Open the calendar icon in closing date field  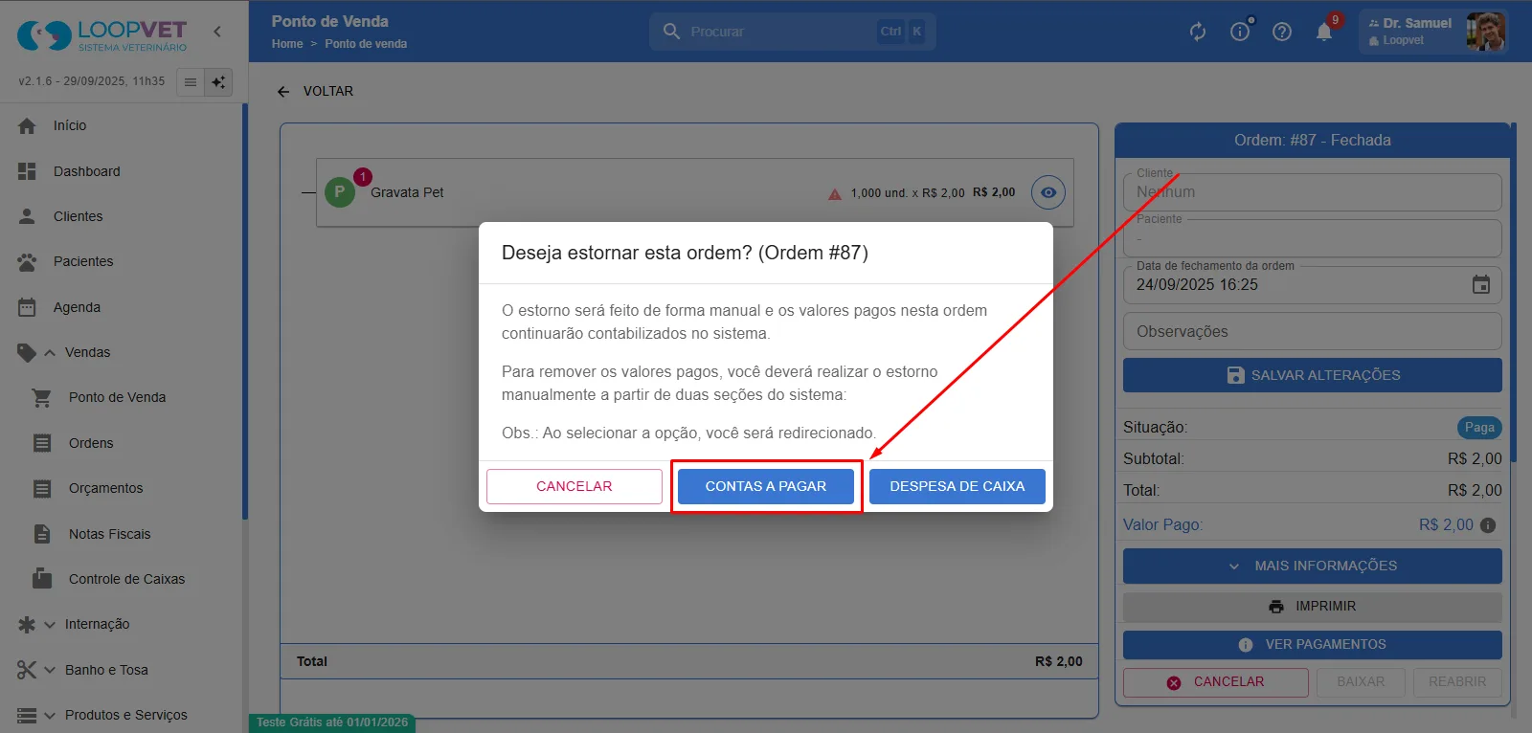(1481, 284)
